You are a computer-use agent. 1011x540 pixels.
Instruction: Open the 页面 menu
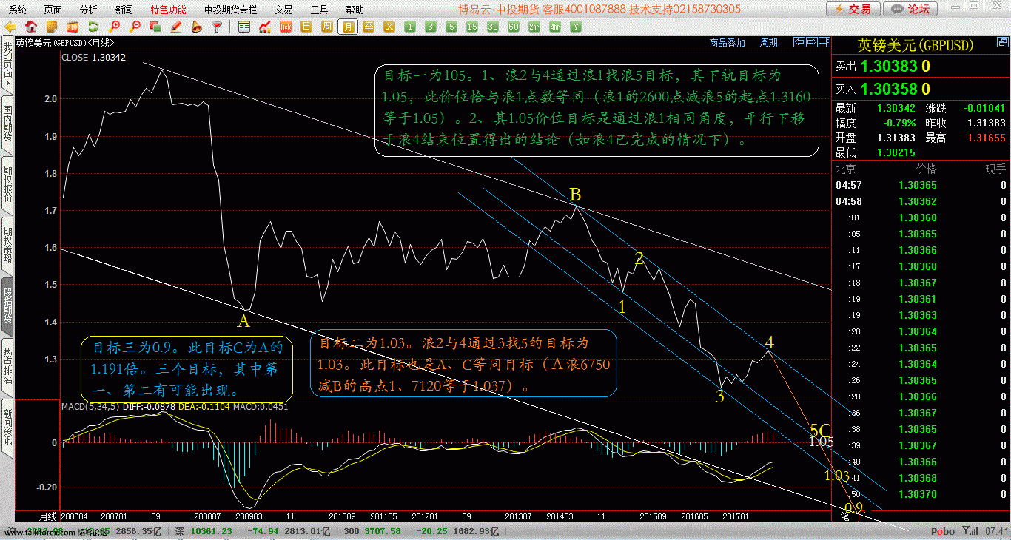tap(53, 10)
